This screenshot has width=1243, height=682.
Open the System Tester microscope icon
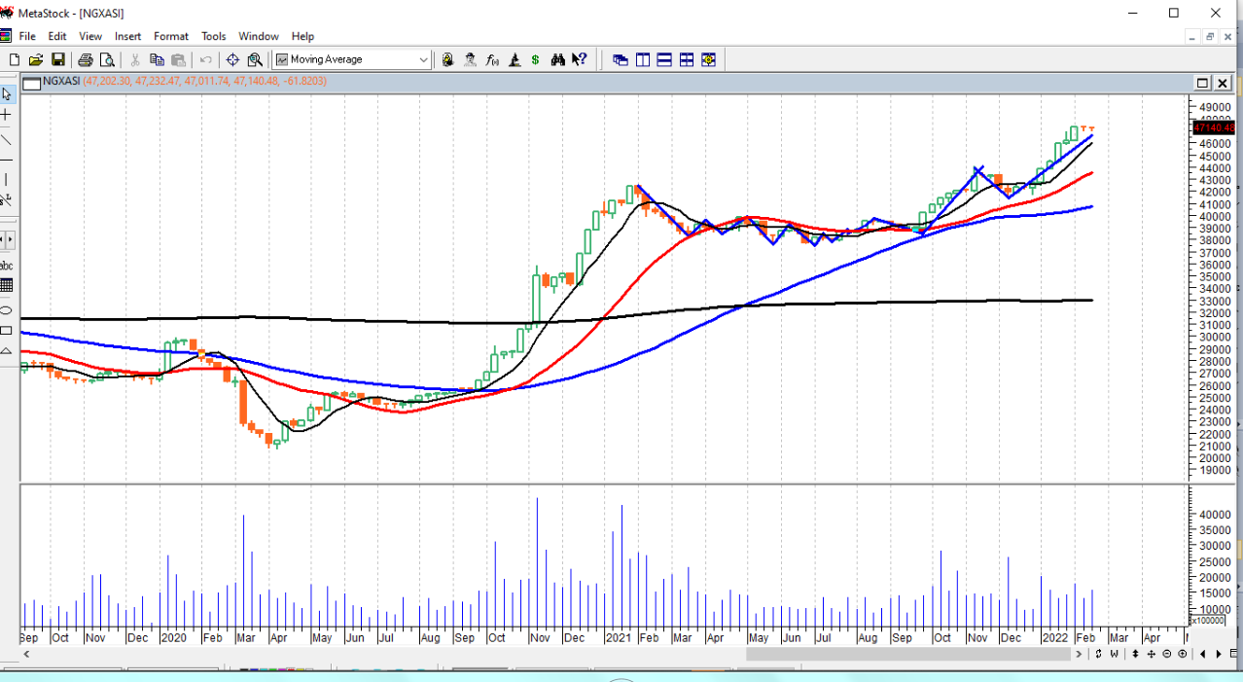tap(515, 59)
